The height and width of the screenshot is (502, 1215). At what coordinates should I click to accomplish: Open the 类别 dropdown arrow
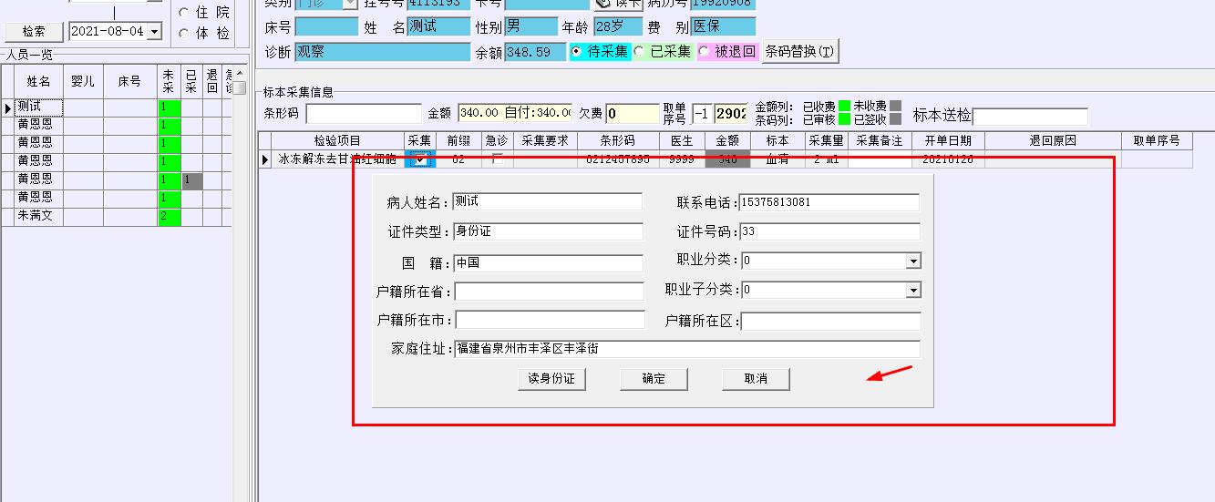point(350,4)
